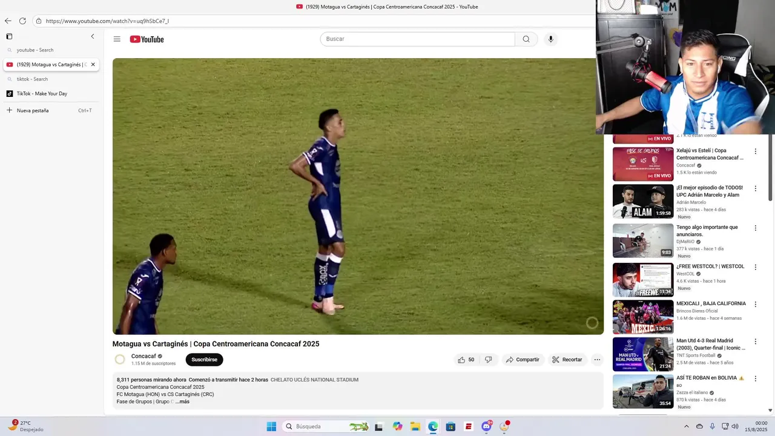Click CHELATO UCLÉS NATIONAL STADIUM location
This screenshot has width=775, height=436.
(314, 380)
